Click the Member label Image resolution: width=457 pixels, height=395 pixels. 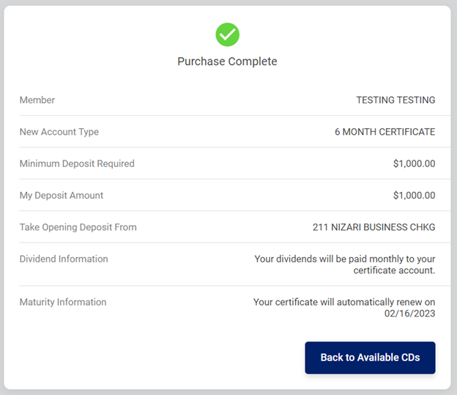pos(37,100)
